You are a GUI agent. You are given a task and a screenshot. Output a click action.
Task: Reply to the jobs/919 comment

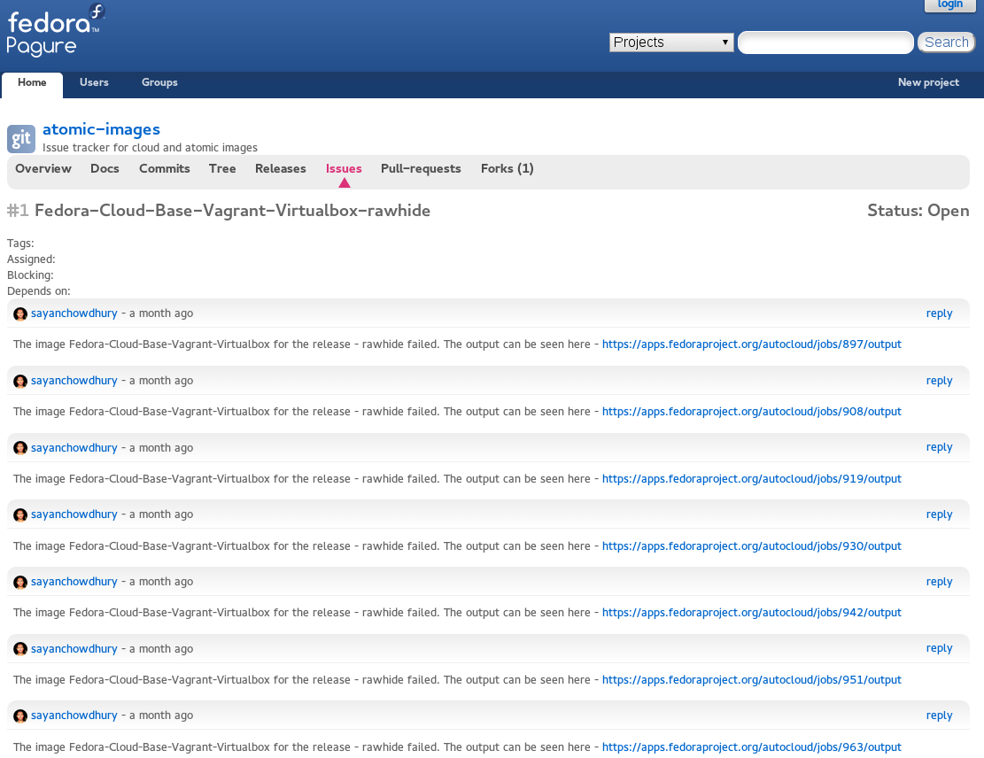(939, 447)
